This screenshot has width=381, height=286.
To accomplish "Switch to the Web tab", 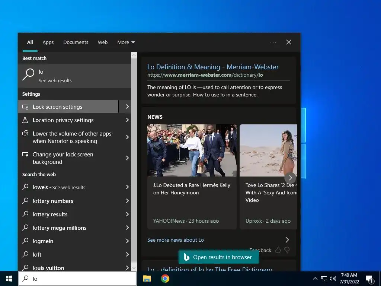I will [x=103, y=42].
